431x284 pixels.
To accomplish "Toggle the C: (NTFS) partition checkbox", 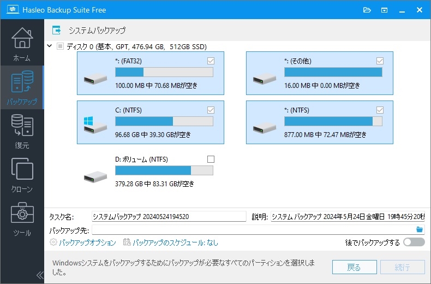I will click(x=211, y=110).
